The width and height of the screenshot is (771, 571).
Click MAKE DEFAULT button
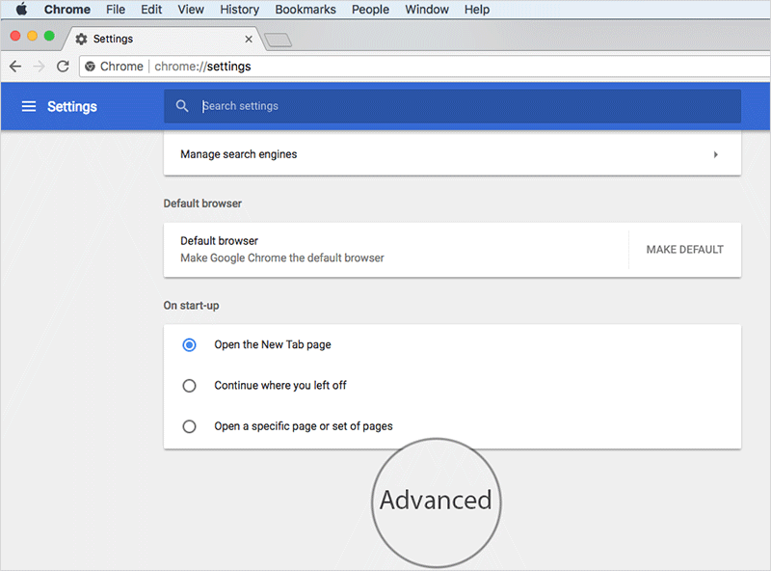click(x=685, y=250)
